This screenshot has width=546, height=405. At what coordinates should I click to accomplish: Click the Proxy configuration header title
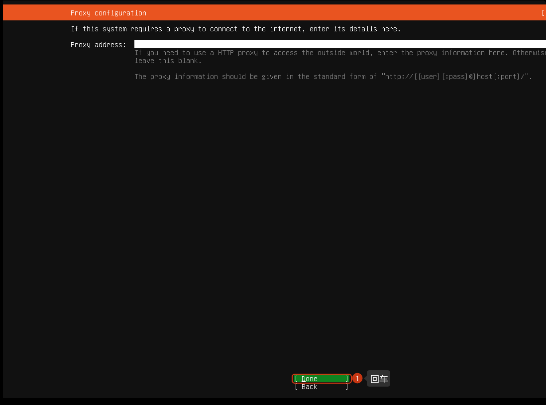point(109,13)
